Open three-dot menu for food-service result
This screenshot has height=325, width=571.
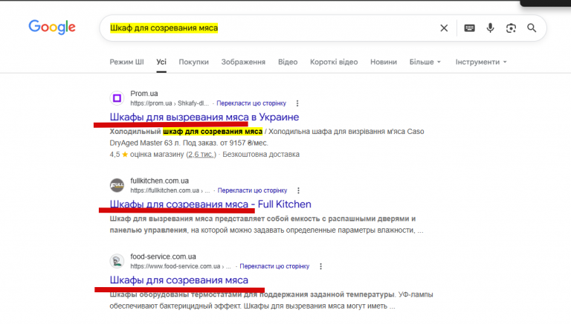[321, 266]
